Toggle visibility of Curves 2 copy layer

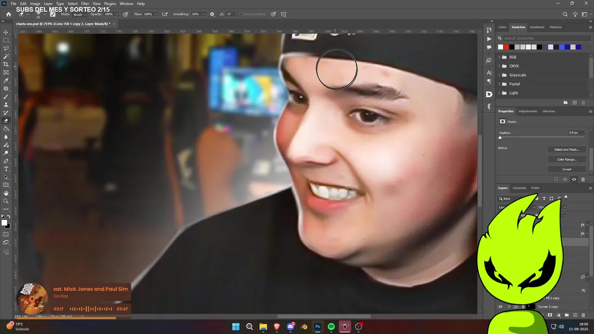[500, 307]
